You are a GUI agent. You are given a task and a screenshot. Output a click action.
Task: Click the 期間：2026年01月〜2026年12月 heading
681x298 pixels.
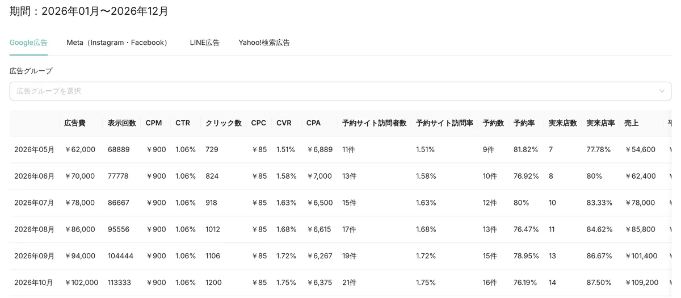pyautogui.click(x=89, y=11)
